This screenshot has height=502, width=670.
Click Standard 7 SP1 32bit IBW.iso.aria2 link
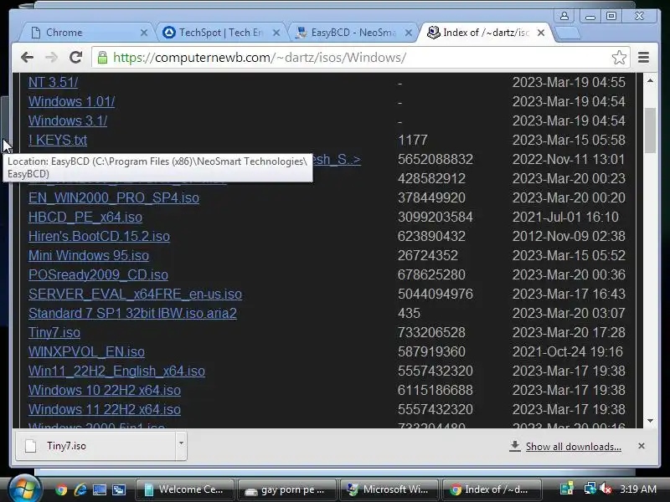132,313
